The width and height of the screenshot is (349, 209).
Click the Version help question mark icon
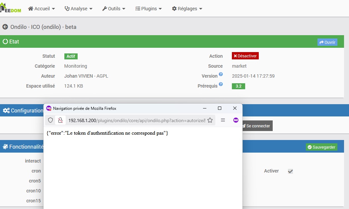pyautogui.click(x=221, y=74)
